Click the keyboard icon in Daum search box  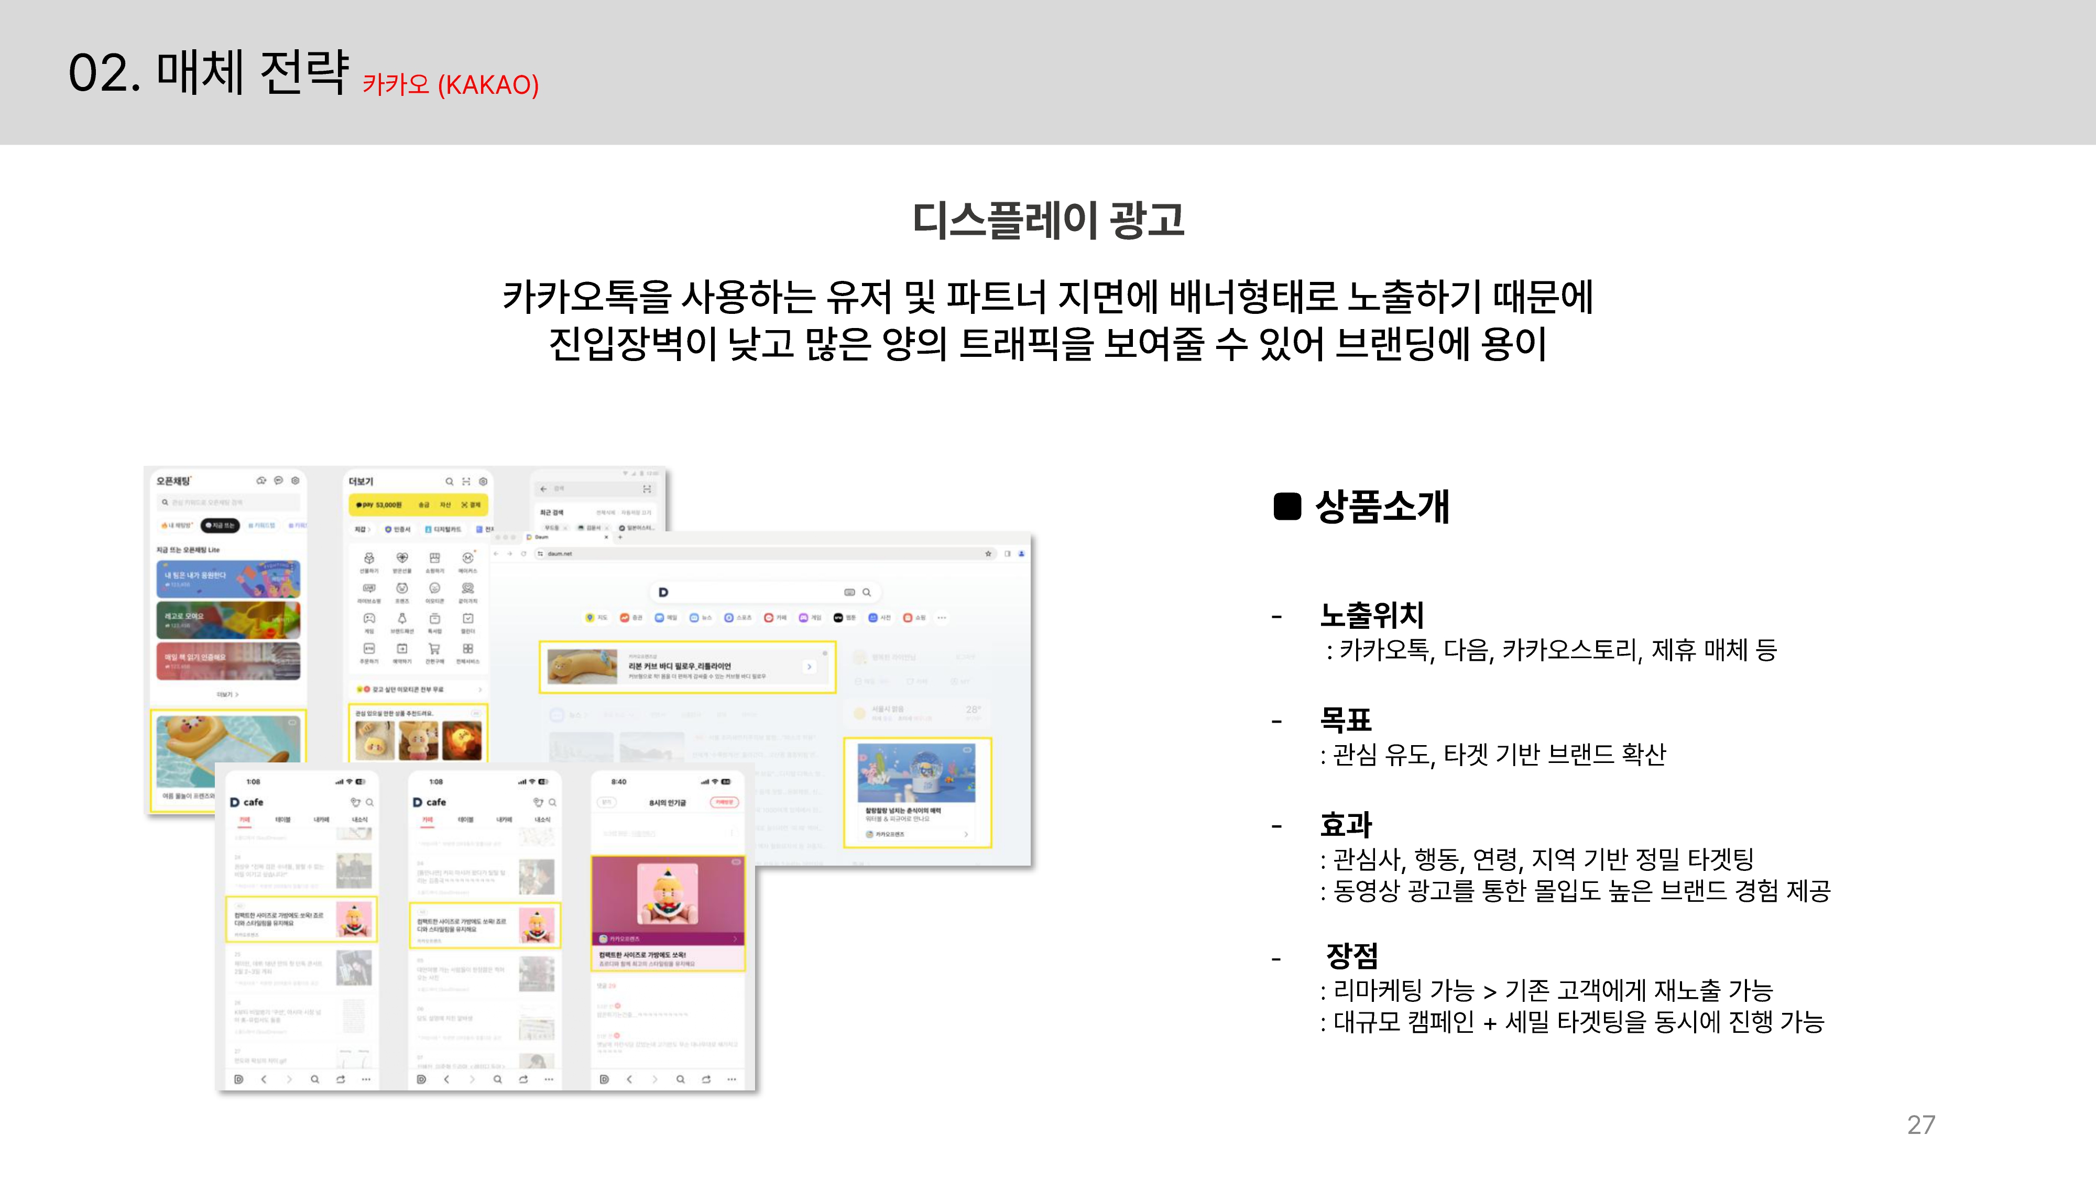(849, 592)
